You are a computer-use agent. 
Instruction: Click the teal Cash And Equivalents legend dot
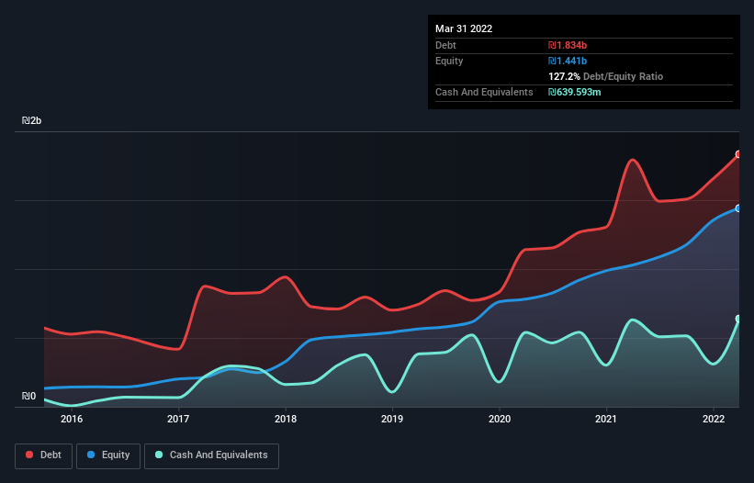[159, 455]
